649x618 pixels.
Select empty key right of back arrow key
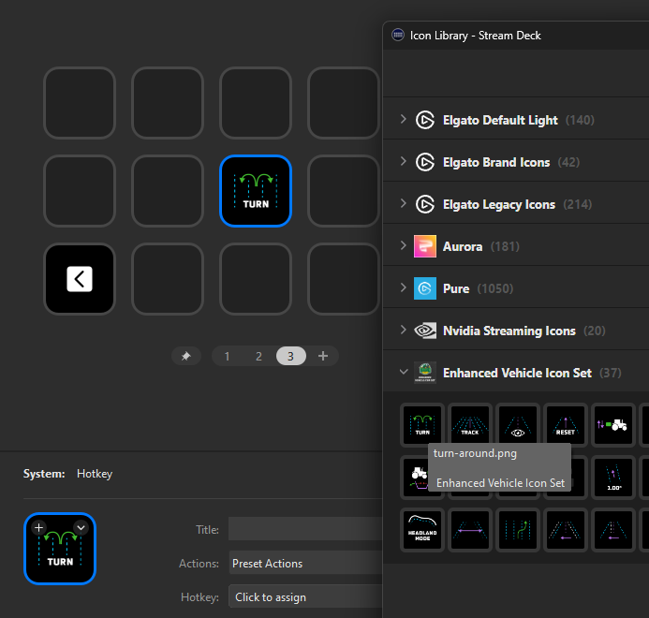[x=168, y=279]
